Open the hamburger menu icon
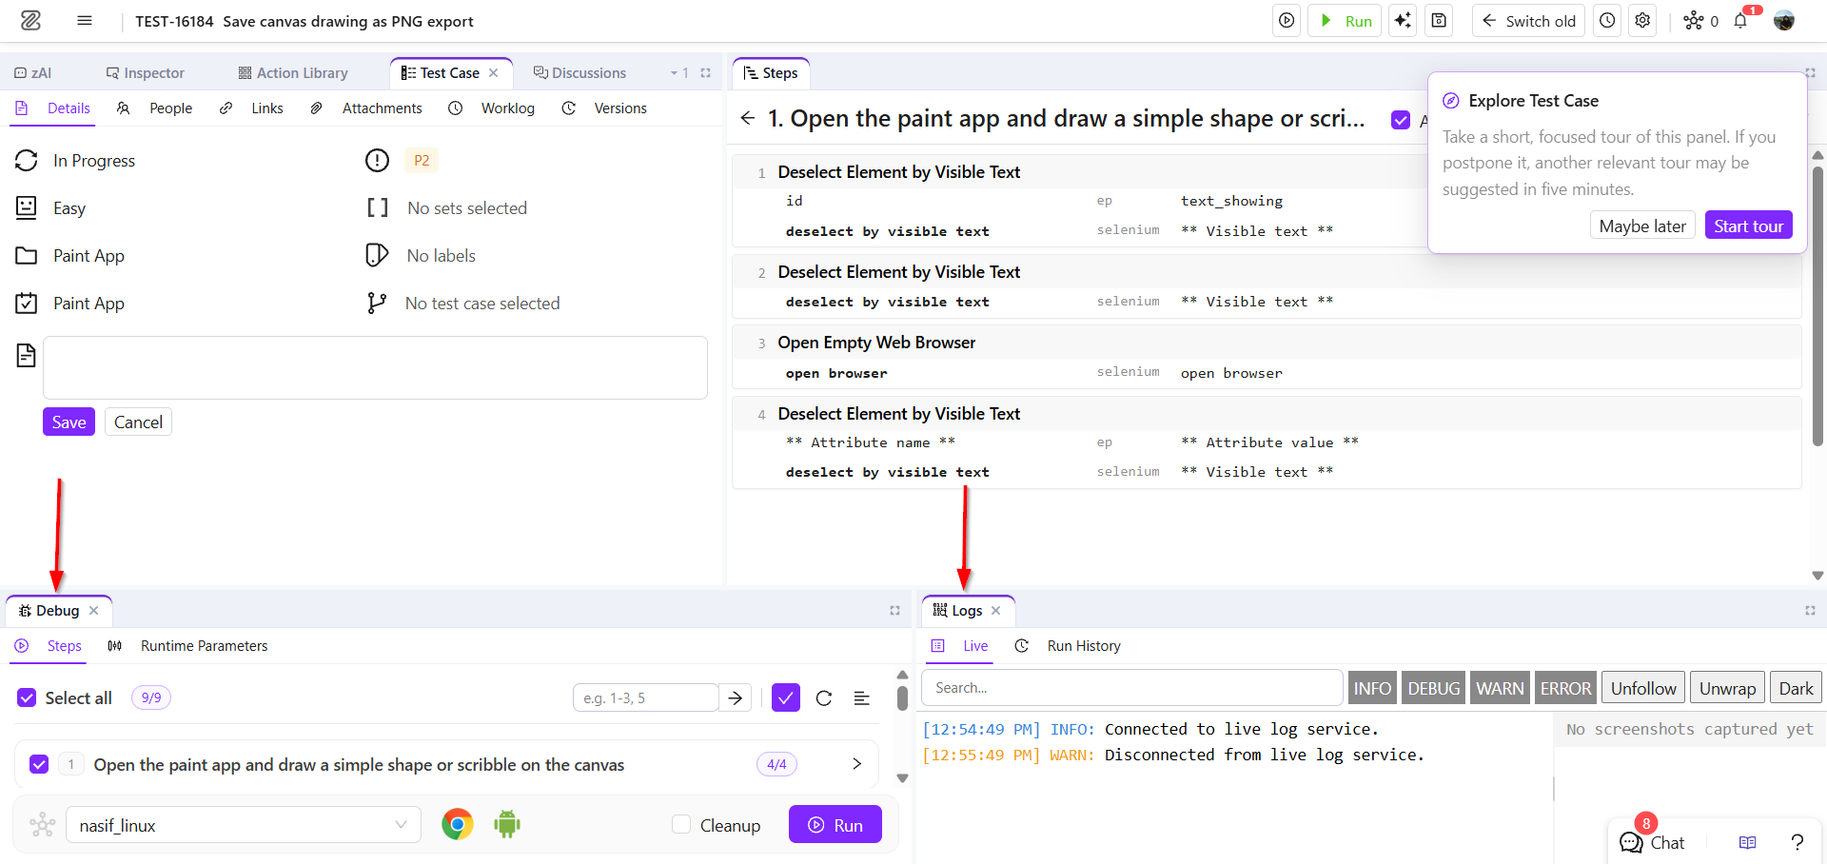This screenshot has height=864, width=1827. 85,21
